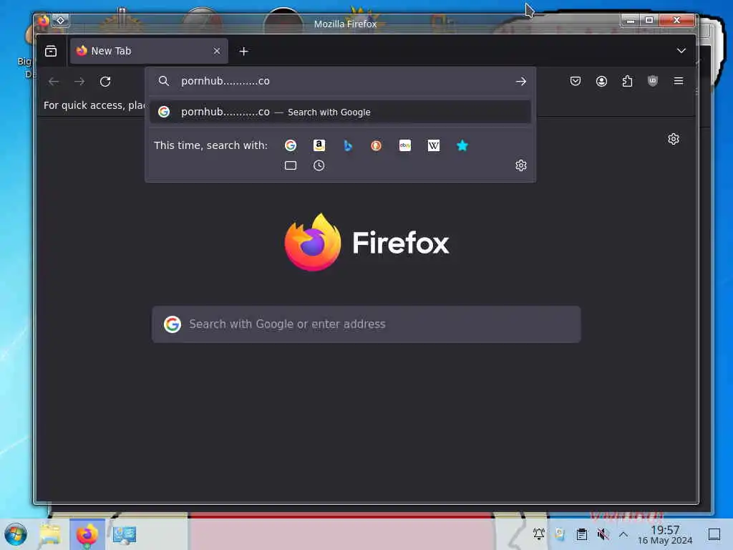Open the Firefox application hamburger menu
The height and width of the screenshot is (550, 733).
679,81
